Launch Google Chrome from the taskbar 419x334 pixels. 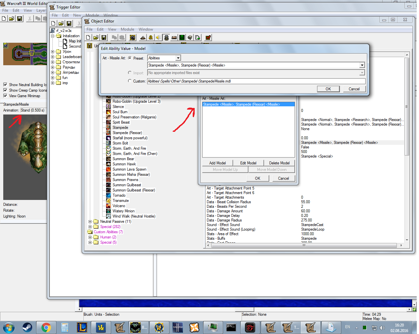coord(46,327)
